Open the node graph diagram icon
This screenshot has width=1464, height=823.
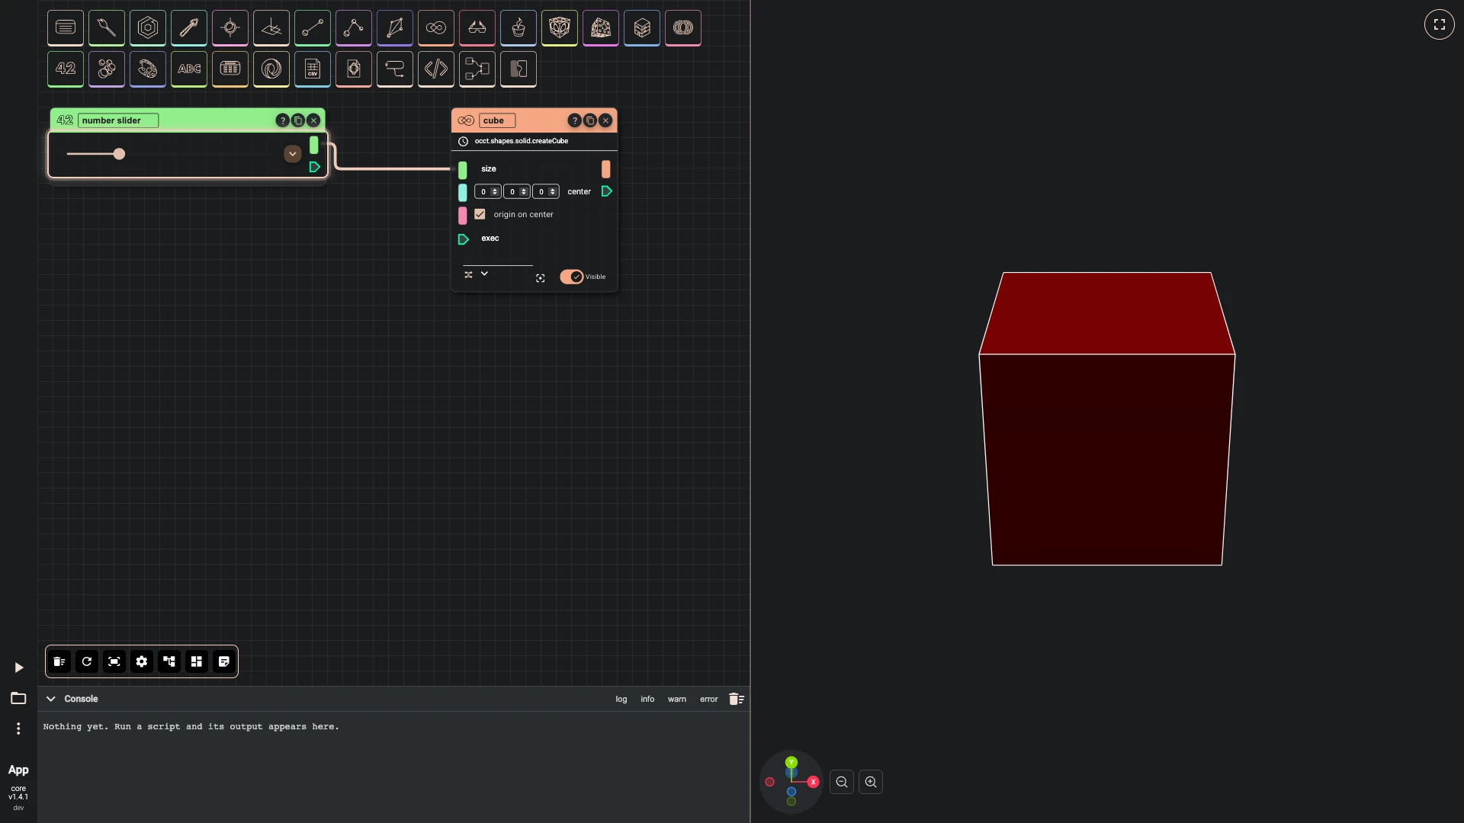[477, 69]
